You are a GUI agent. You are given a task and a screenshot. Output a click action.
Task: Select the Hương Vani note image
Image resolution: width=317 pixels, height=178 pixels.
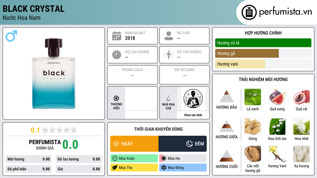click(x=277, y=154)
